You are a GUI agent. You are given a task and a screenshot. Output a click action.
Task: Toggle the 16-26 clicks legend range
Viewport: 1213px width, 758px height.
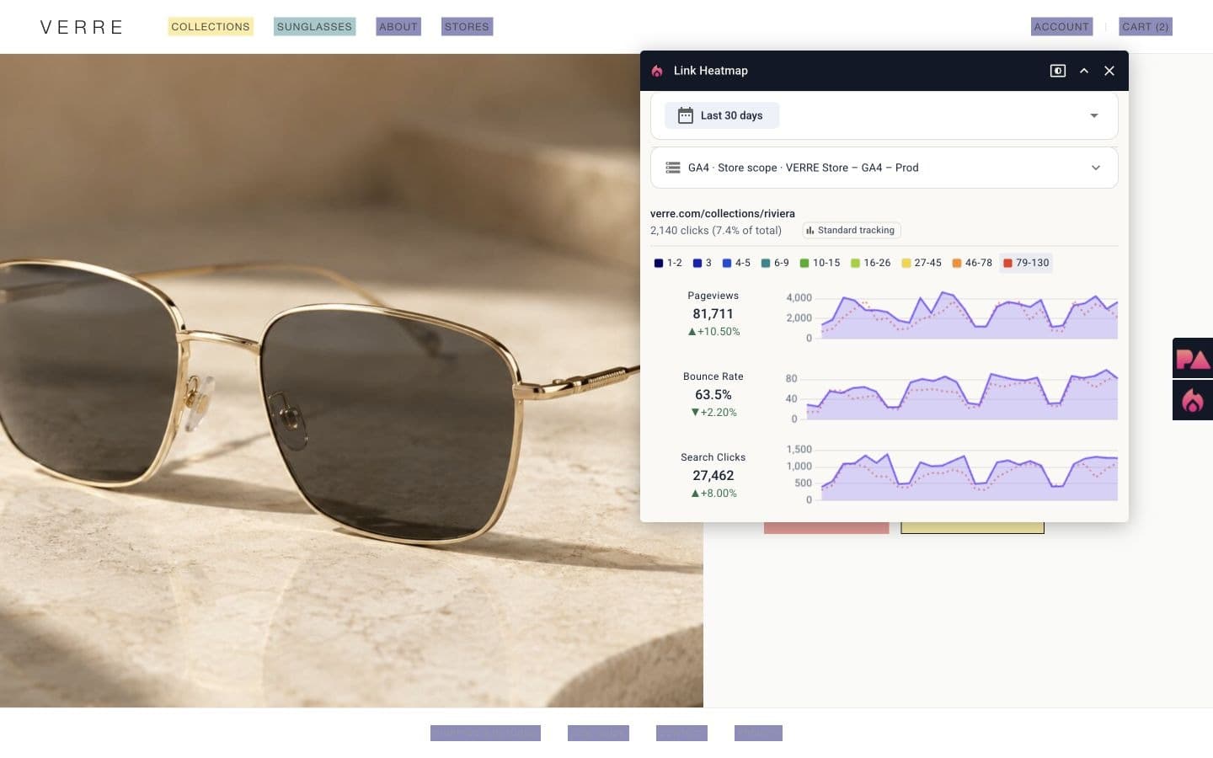(870, 263)
